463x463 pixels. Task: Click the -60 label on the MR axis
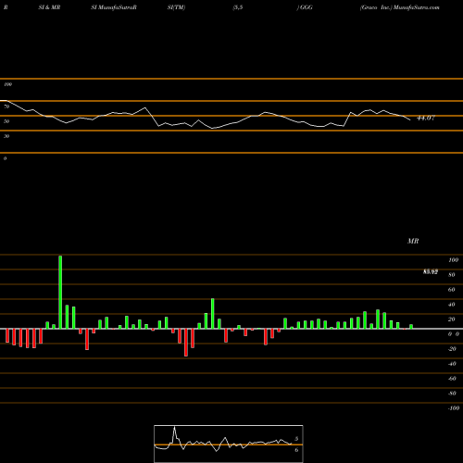click(x=452, y=379)
